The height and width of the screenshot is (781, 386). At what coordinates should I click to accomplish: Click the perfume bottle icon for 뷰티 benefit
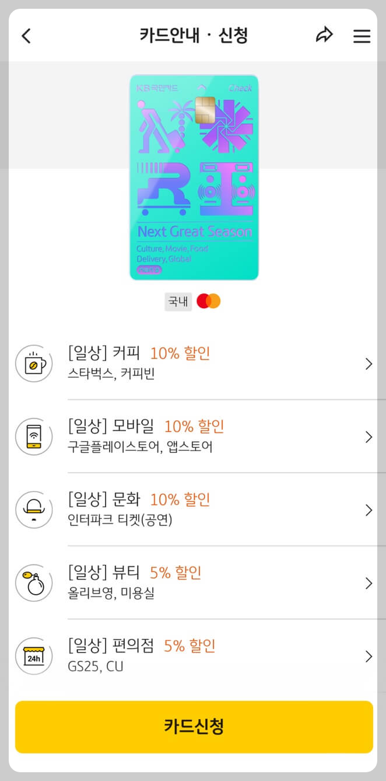pyautogui.click(x=34, y=583)
